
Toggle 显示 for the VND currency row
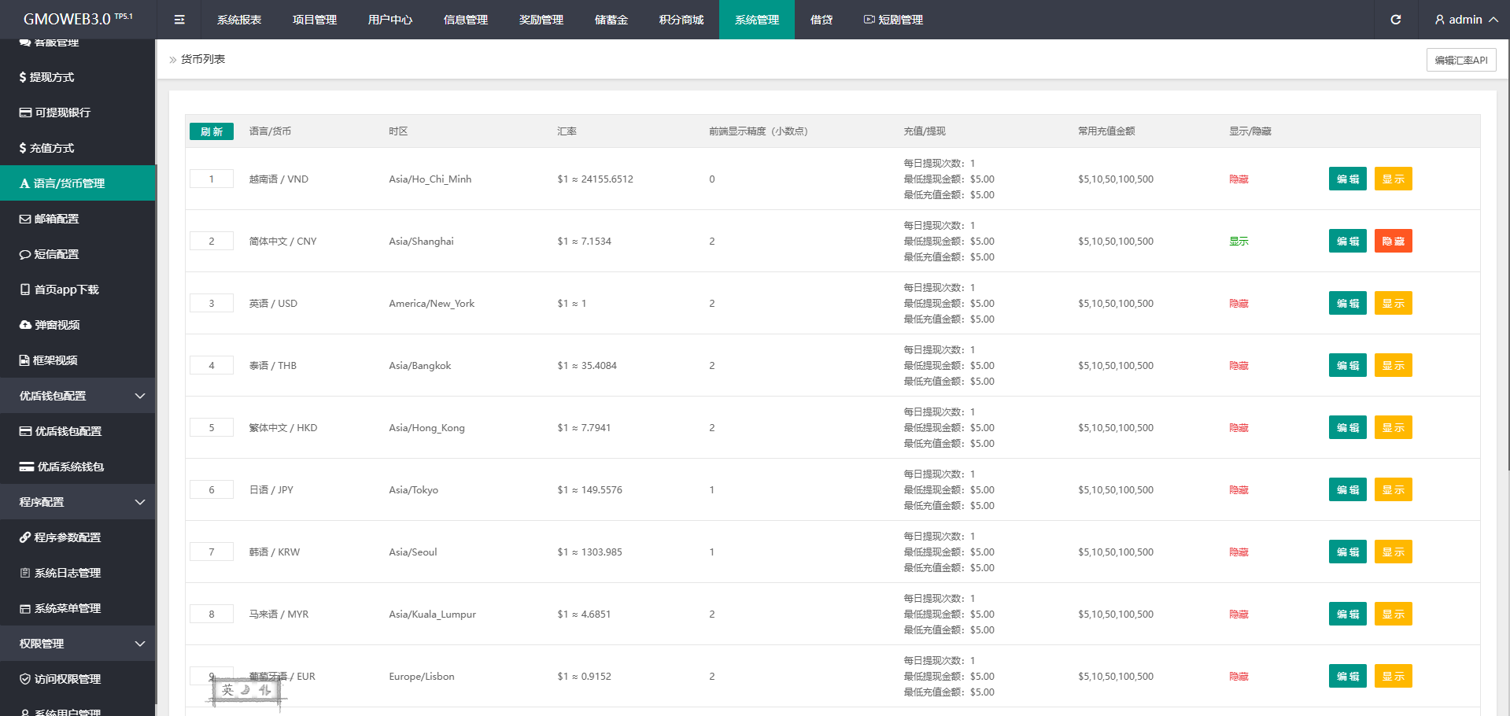tap(1393, 179)
